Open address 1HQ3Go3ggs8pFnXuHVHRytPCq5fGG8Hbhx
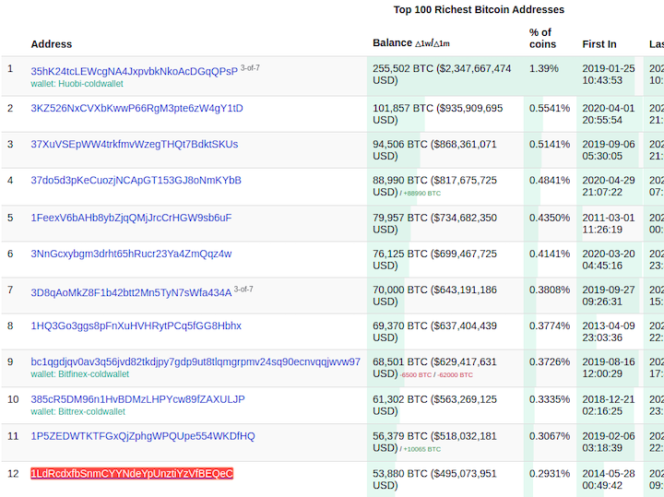Screen dimensions: 664x497 (x=136, y=326)
